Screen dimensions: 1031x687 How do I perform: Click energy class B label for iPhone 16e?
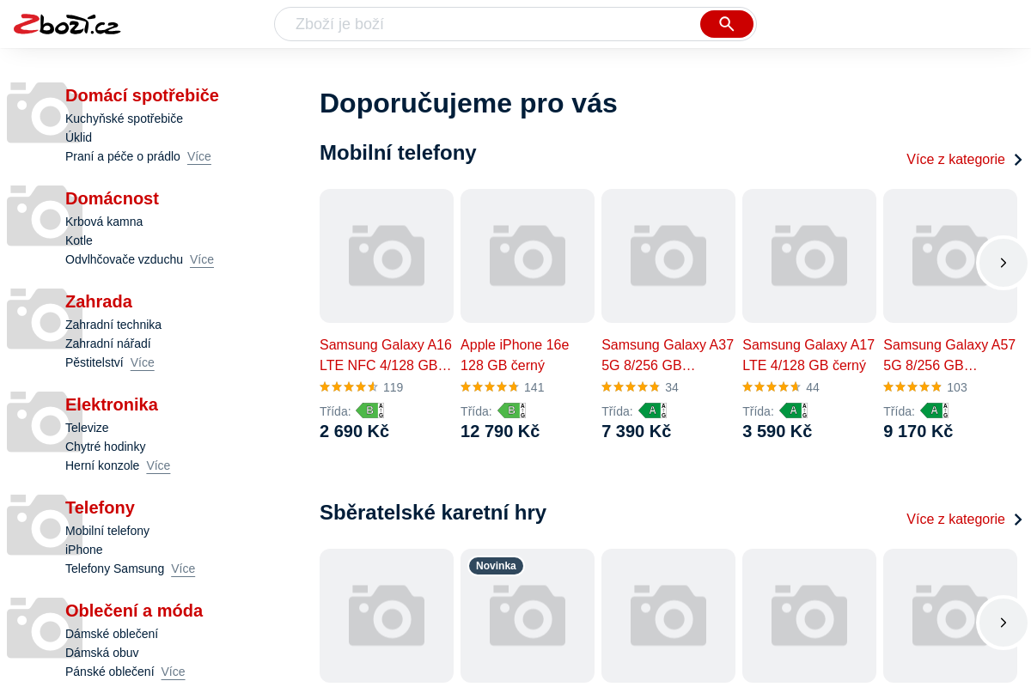(x=511, y=410)
